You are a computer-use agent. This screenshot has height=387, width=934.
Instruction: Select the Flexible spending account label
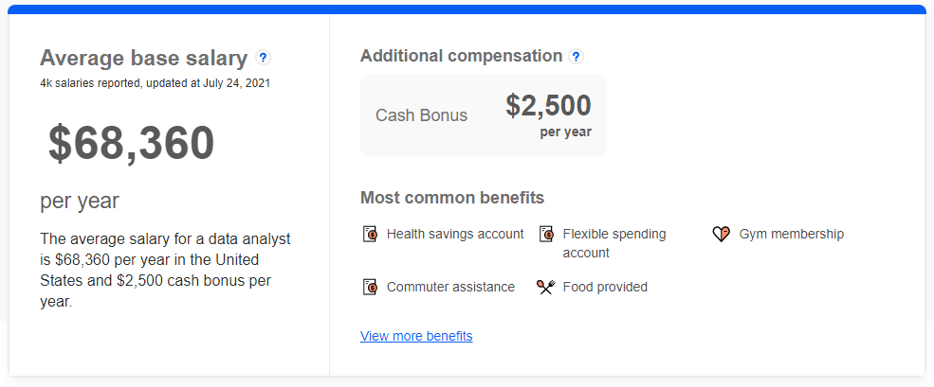(x=614, y=243)
